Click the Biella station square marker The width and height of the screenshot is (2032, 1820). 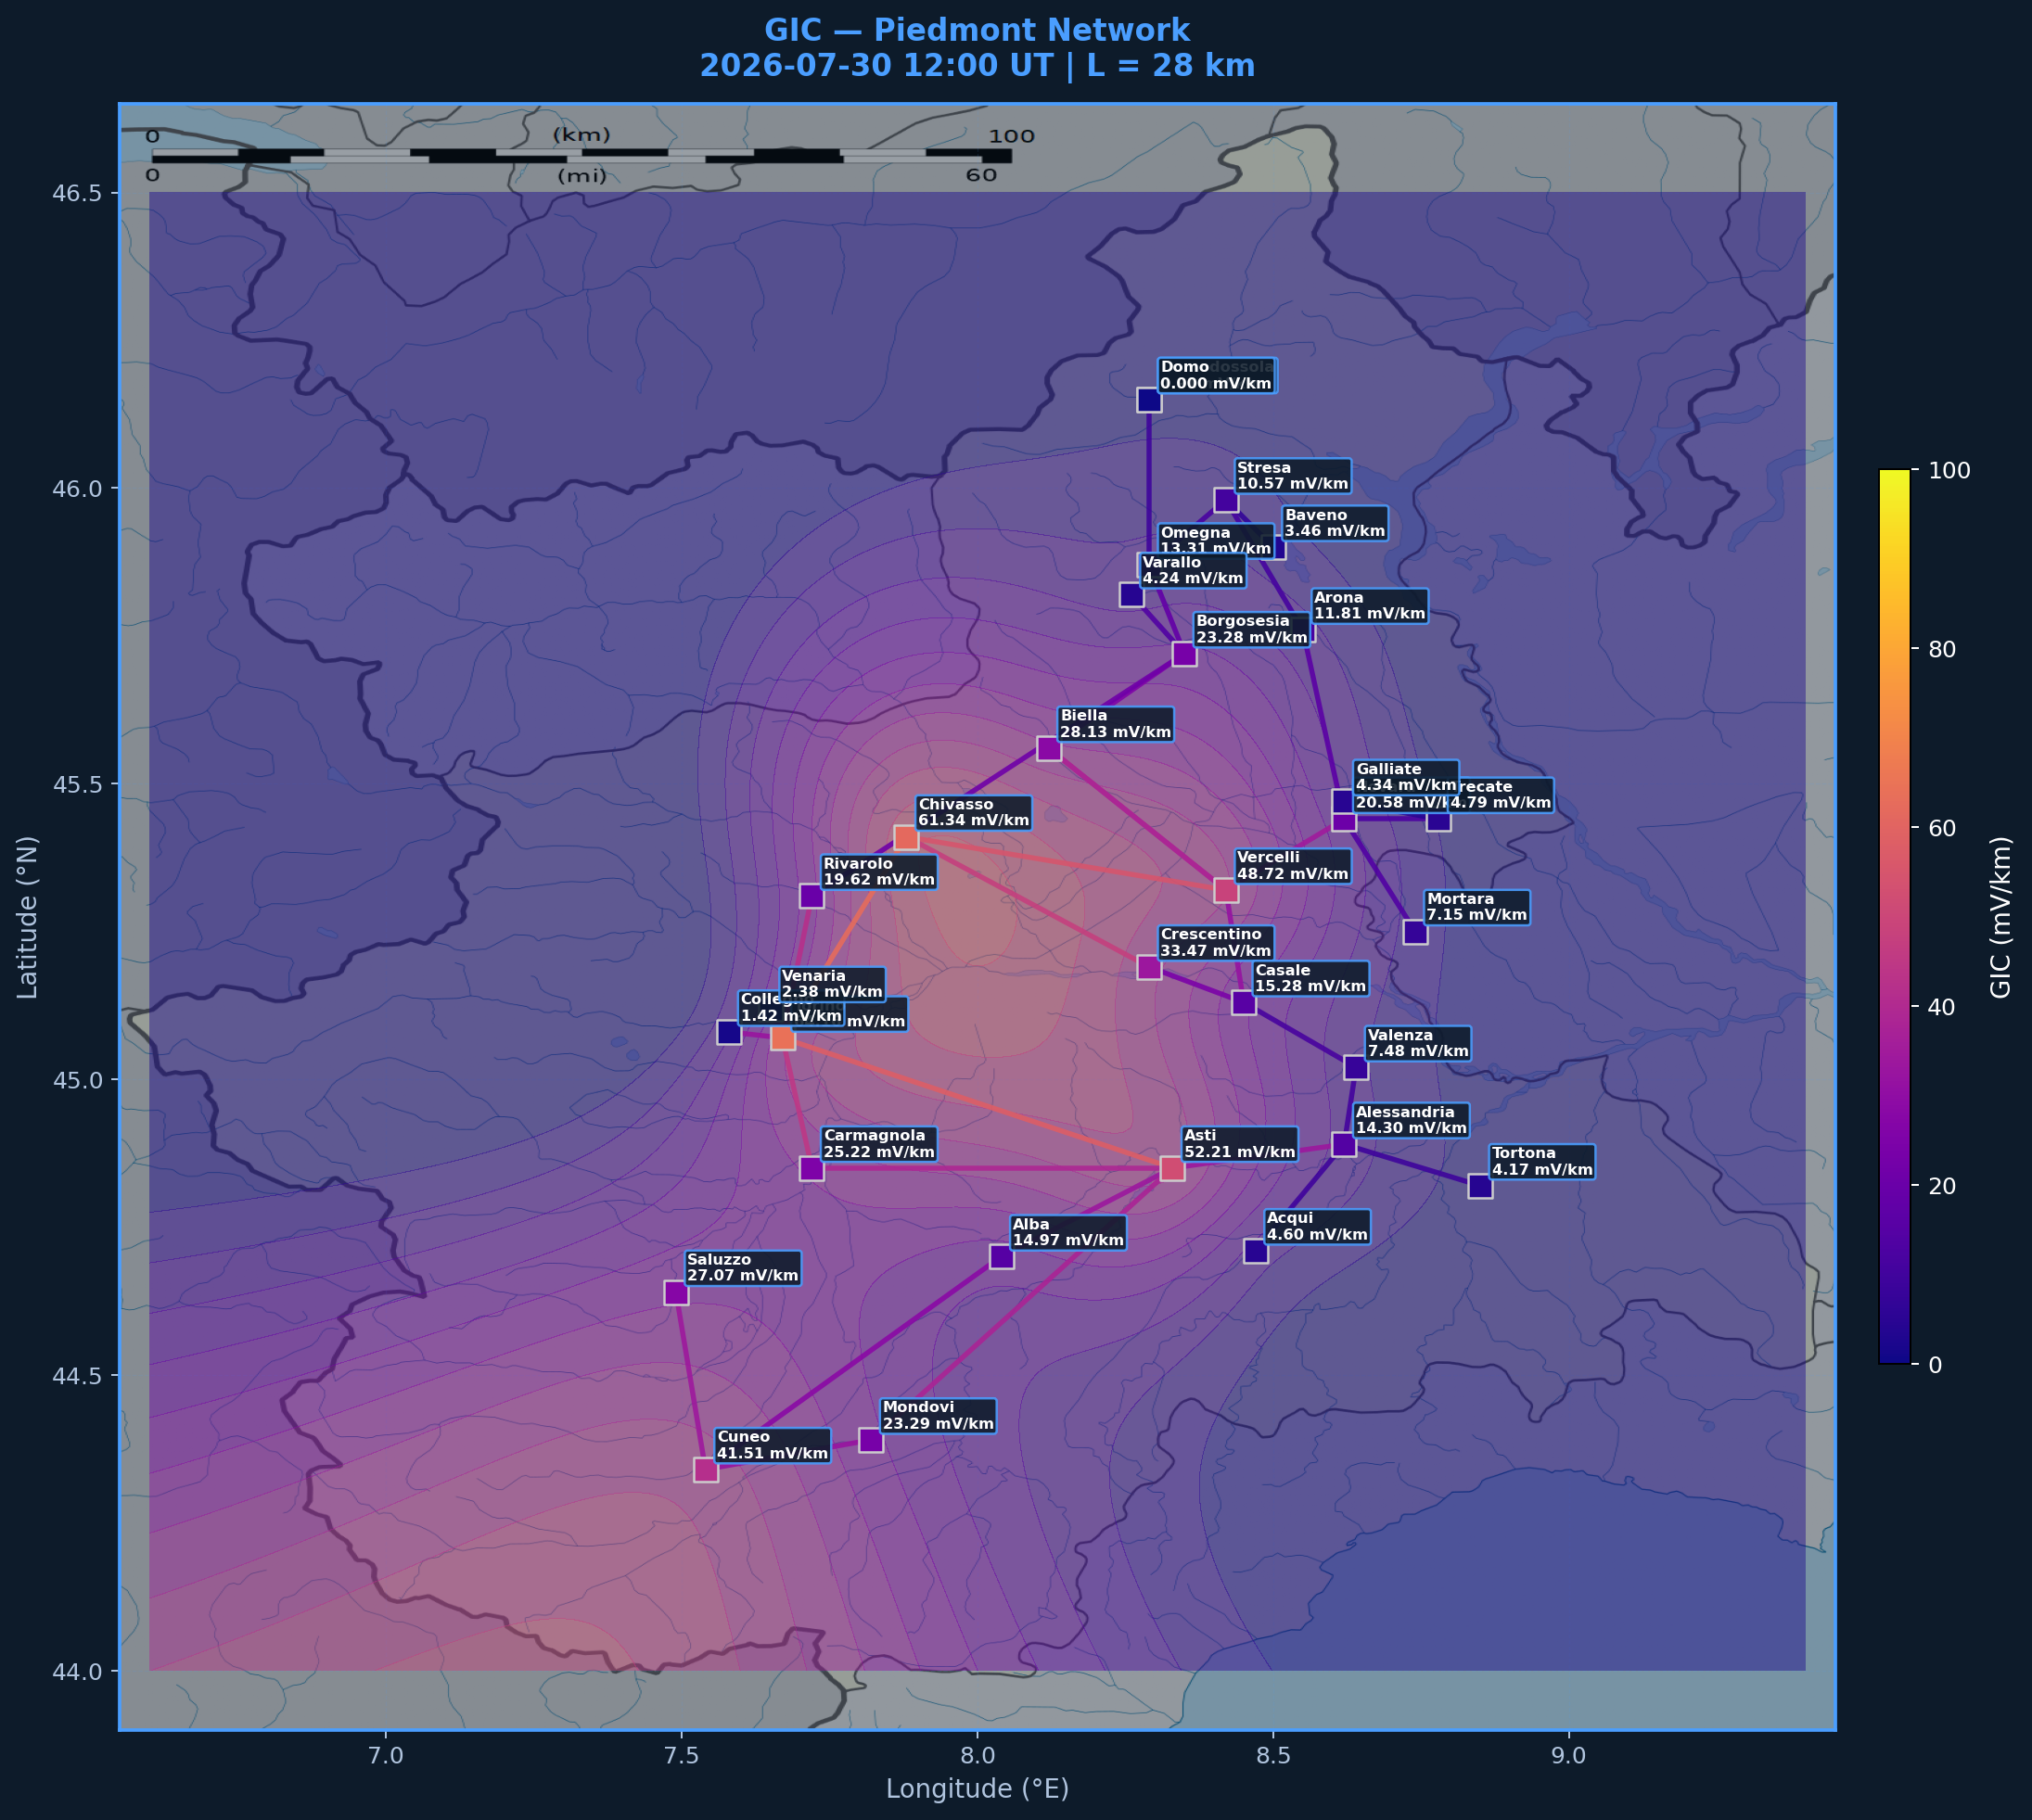(1049, 748)
